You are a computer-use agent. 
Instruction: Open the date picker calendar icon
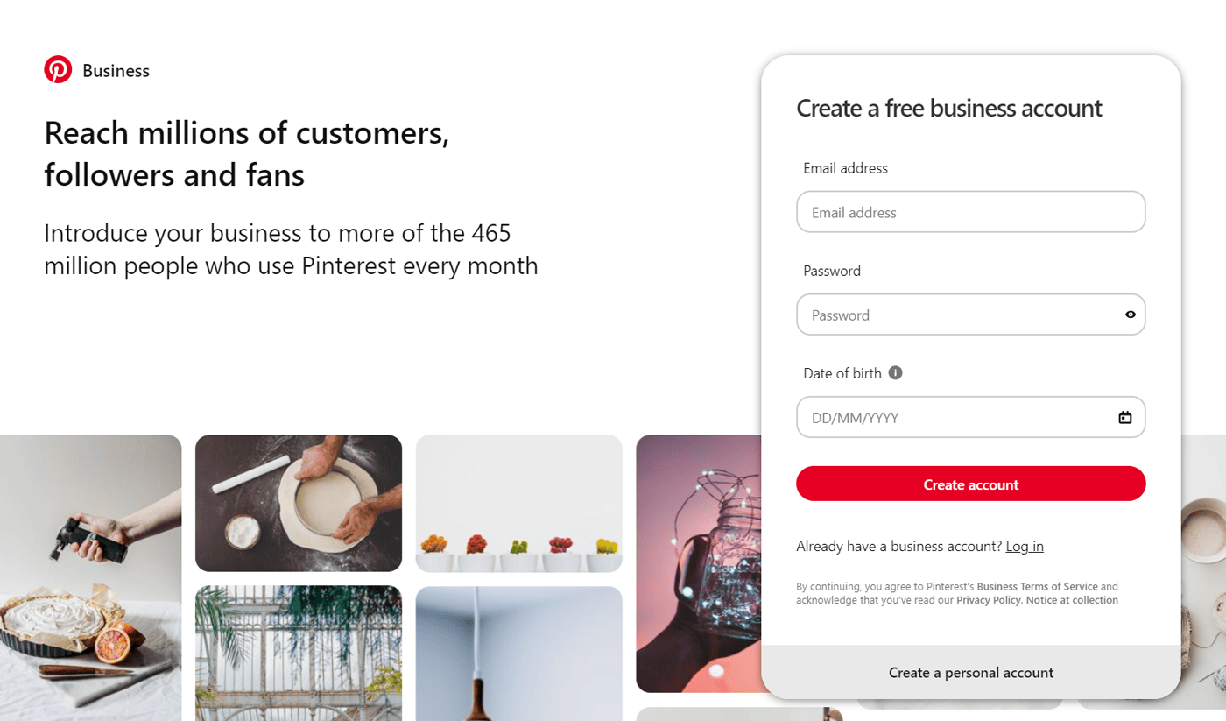pyautogui.click(x=1124, y=417)
